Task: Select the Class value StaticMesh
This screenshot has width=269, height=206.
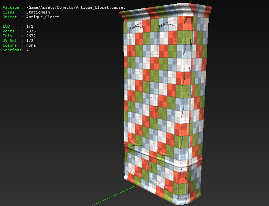Action: [38, 12]
